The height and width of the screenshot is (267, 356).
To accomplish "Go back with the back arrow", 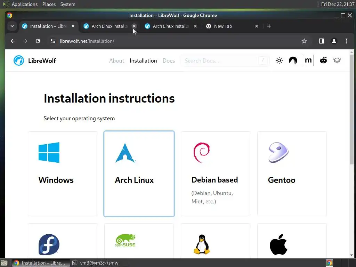I will coord(13,41).
